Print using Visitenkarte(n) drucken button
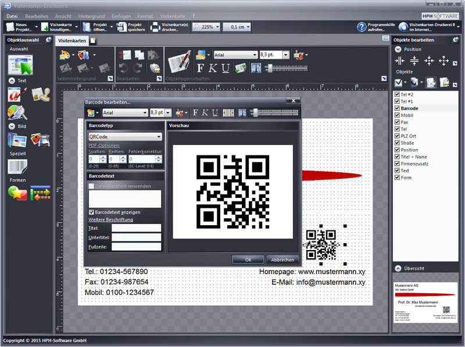This screenshot has height=347, width=465. click(x=169, y=27)
